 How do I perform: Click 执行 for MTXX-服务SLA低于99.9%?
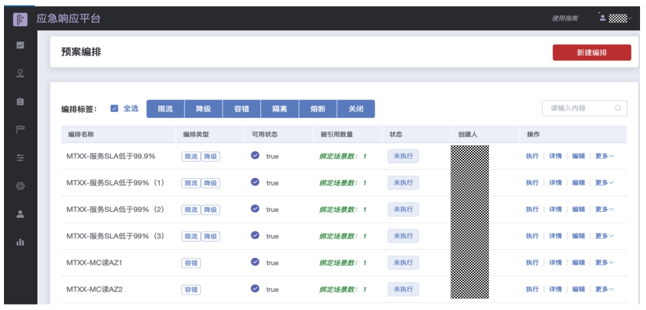click(532, 156)
